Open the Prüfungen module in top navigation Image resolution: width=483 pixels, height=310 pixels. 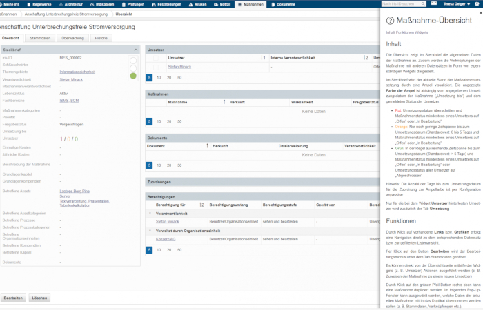point(135,4)
